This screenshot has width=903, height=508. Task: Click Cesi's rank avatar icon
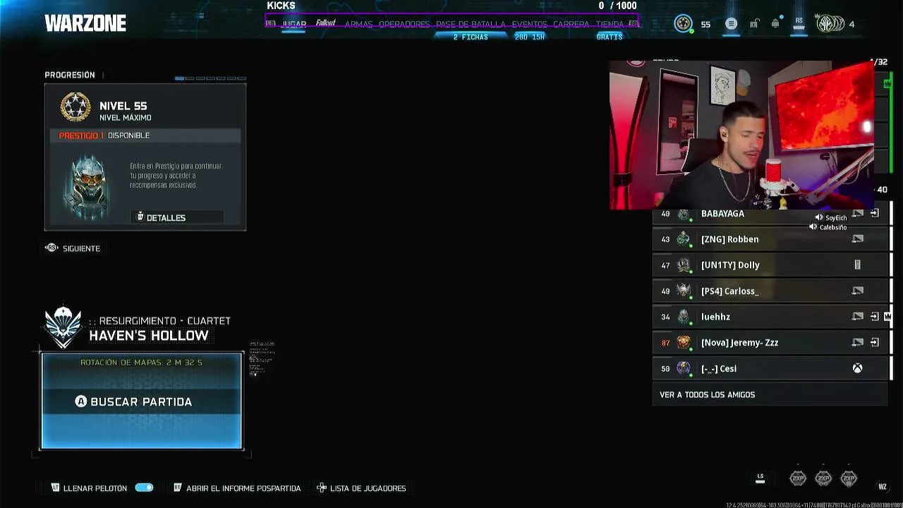point(683,368)
